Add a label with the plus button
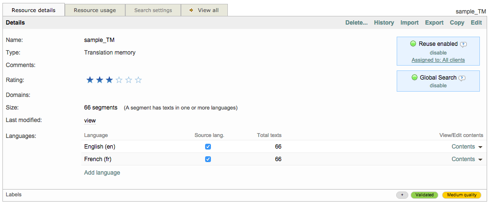This screenshot has height=205, width=491. coord(402,195)
